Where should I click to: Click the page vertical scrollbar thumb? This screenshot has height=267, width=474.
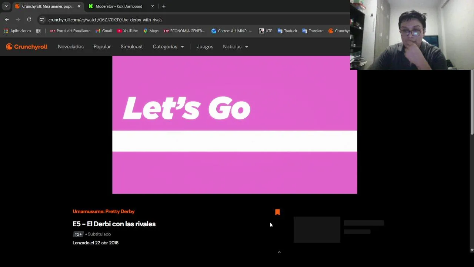[472, 102]
